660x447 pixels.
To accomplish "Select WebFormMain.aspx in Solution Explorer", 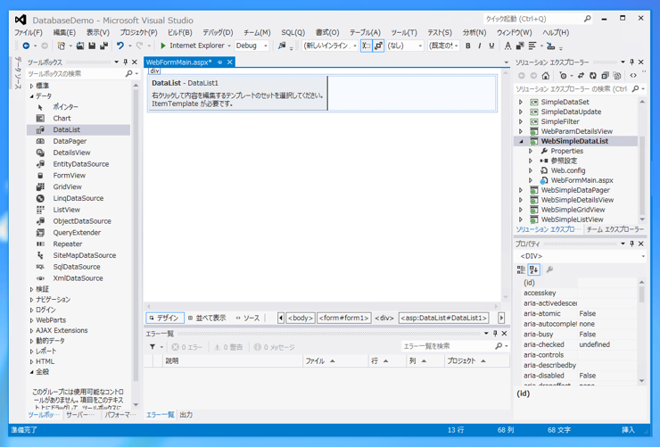I will [582, 180].
